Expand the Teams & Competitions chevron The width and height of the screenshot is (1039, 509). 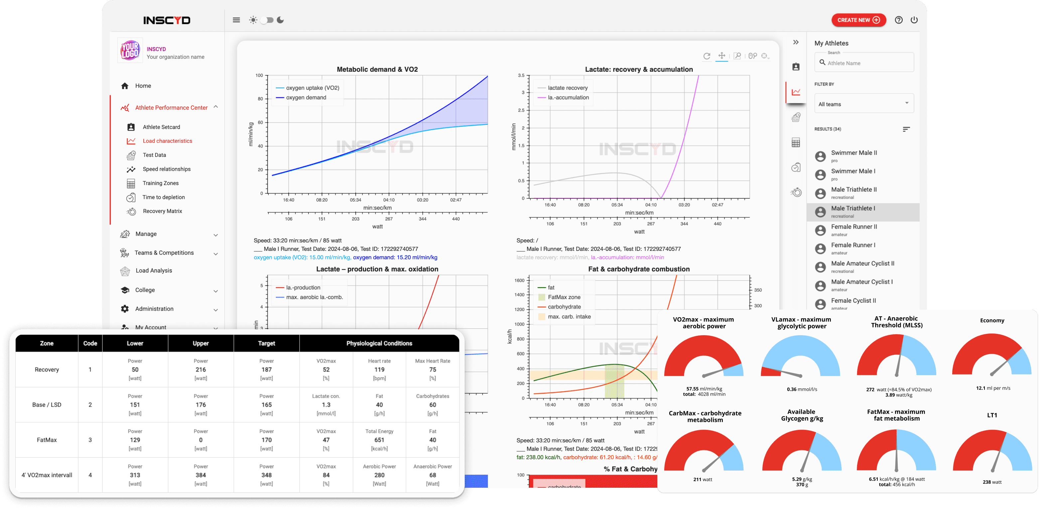[216, 254]
